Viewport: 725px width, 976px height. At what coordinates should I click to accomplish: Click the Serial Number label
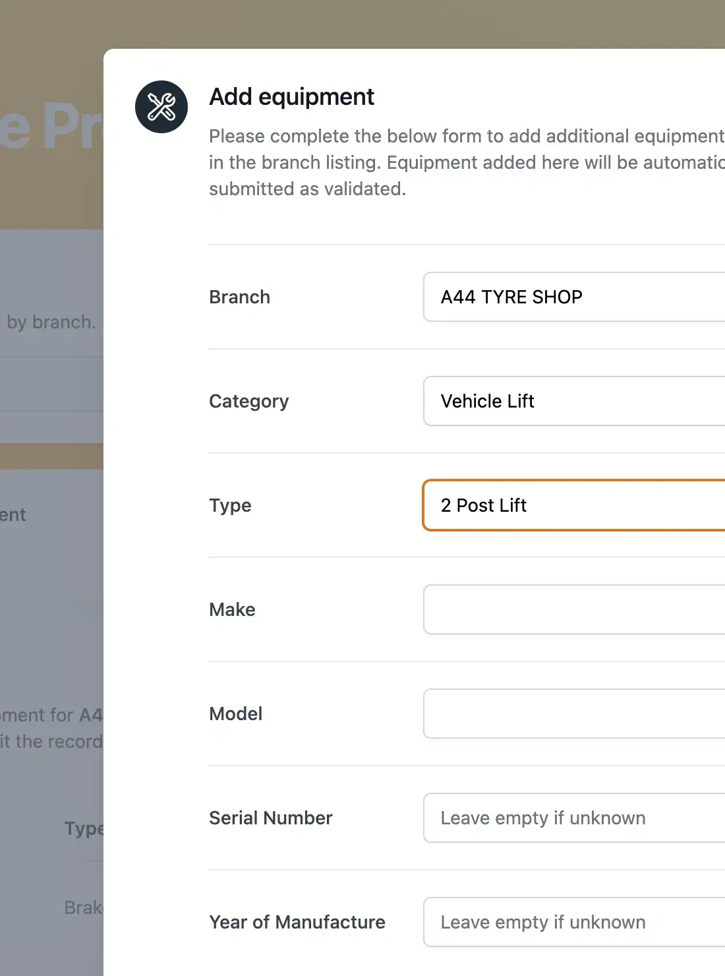pos(271,818)
